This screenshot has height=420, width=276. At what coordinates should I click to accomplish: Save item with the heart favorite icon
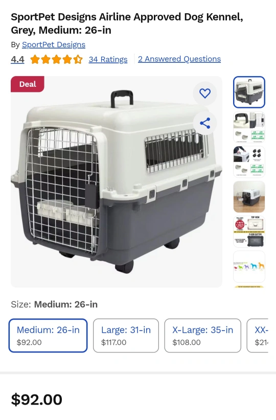[x=205, y=94]
